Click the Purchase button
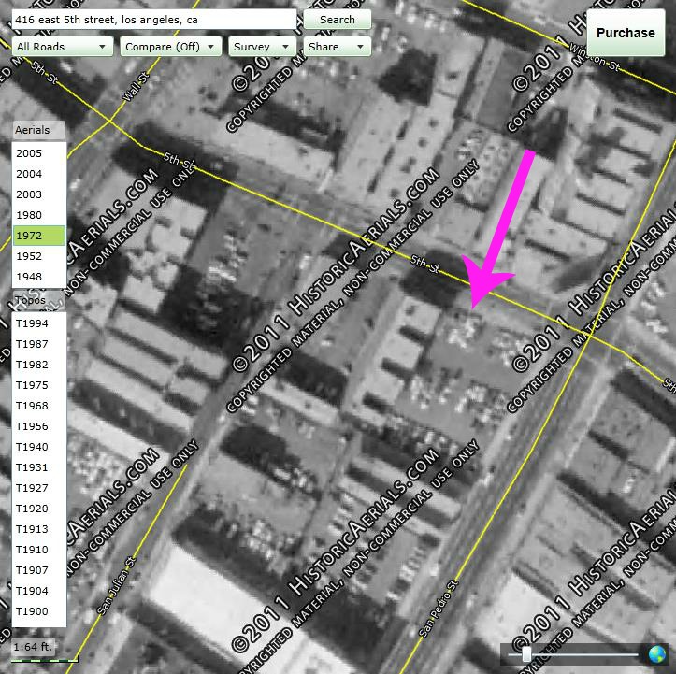The width and height of the screenshot is (676, 674). click(x=626, y=33)
